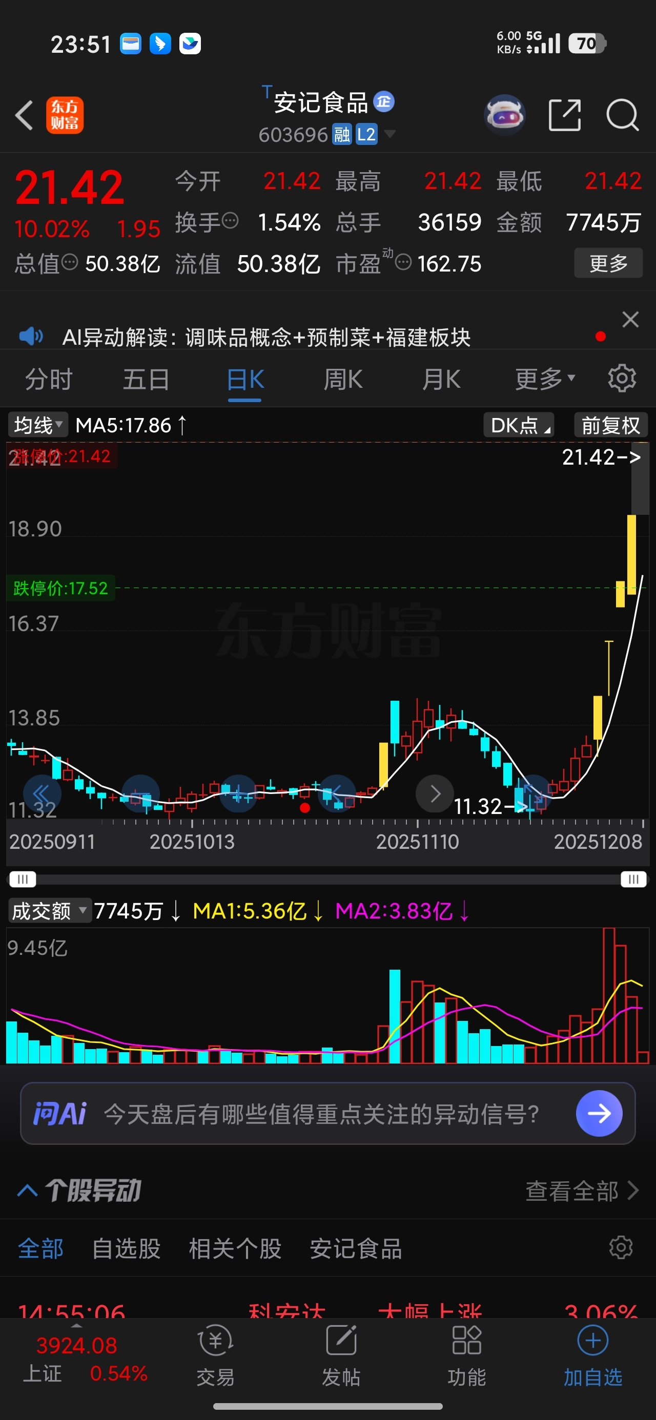This screenshot has height=1420, width=656.
Task: Open the 东方财富 logo home
Action: (x=65, y=115)
